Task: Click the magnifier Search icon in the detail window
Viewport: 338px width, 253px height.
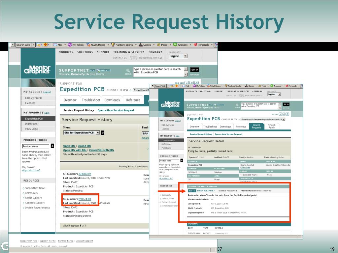Action: (237, 105)
